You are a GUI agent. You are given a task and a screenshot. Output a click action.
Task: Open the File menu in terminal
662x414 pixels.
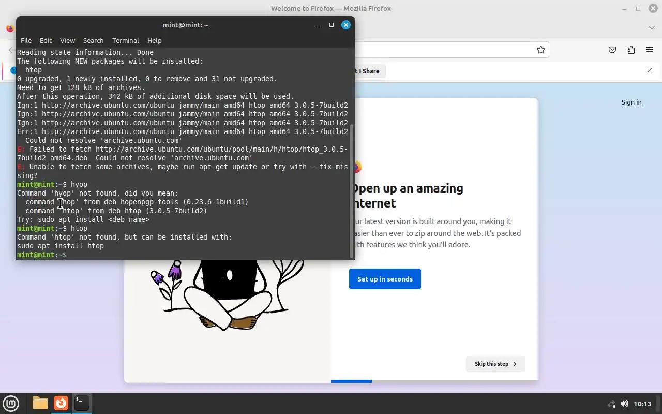pos(26,40)
